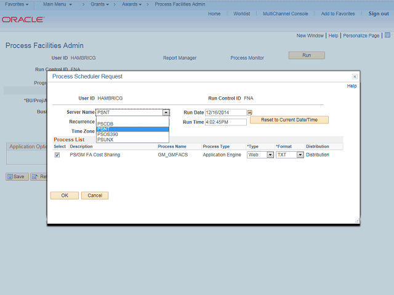Image resolution: width=394 pixels, height=295 pixels.
Task: Click the page Help link near Personalize Page
Action: [334, 36]
